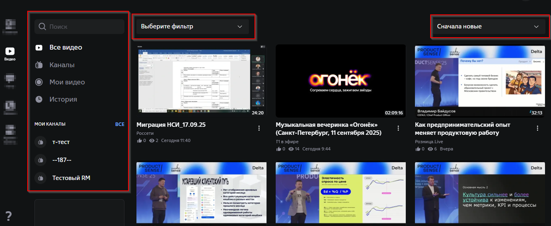Click the question mark help icon
Image resolution: width=551 pixels, height=226 pixels.
click(9, 216)
